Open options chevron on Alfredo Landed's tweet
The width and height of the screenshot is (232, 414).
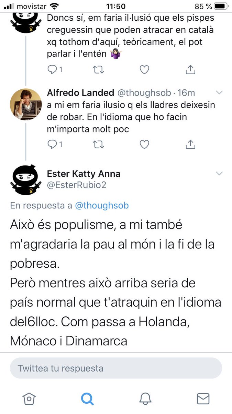(219, 92)
